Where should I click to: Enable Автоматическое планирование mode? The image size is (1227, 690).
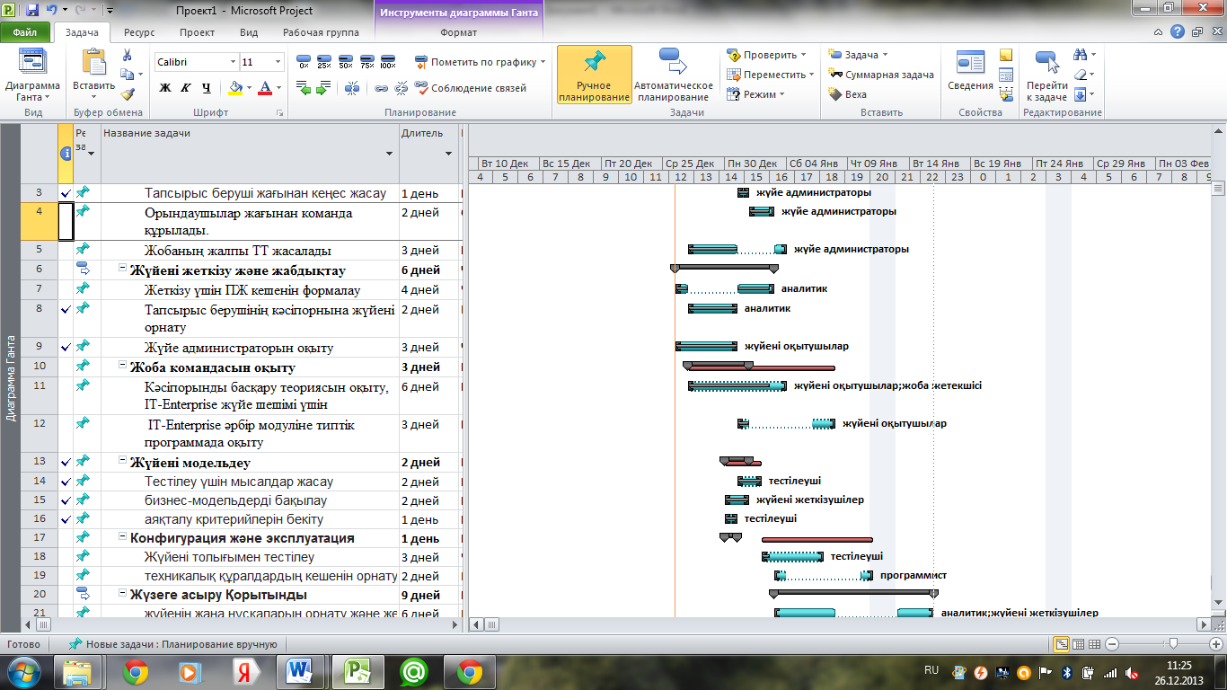pos(674,75)
